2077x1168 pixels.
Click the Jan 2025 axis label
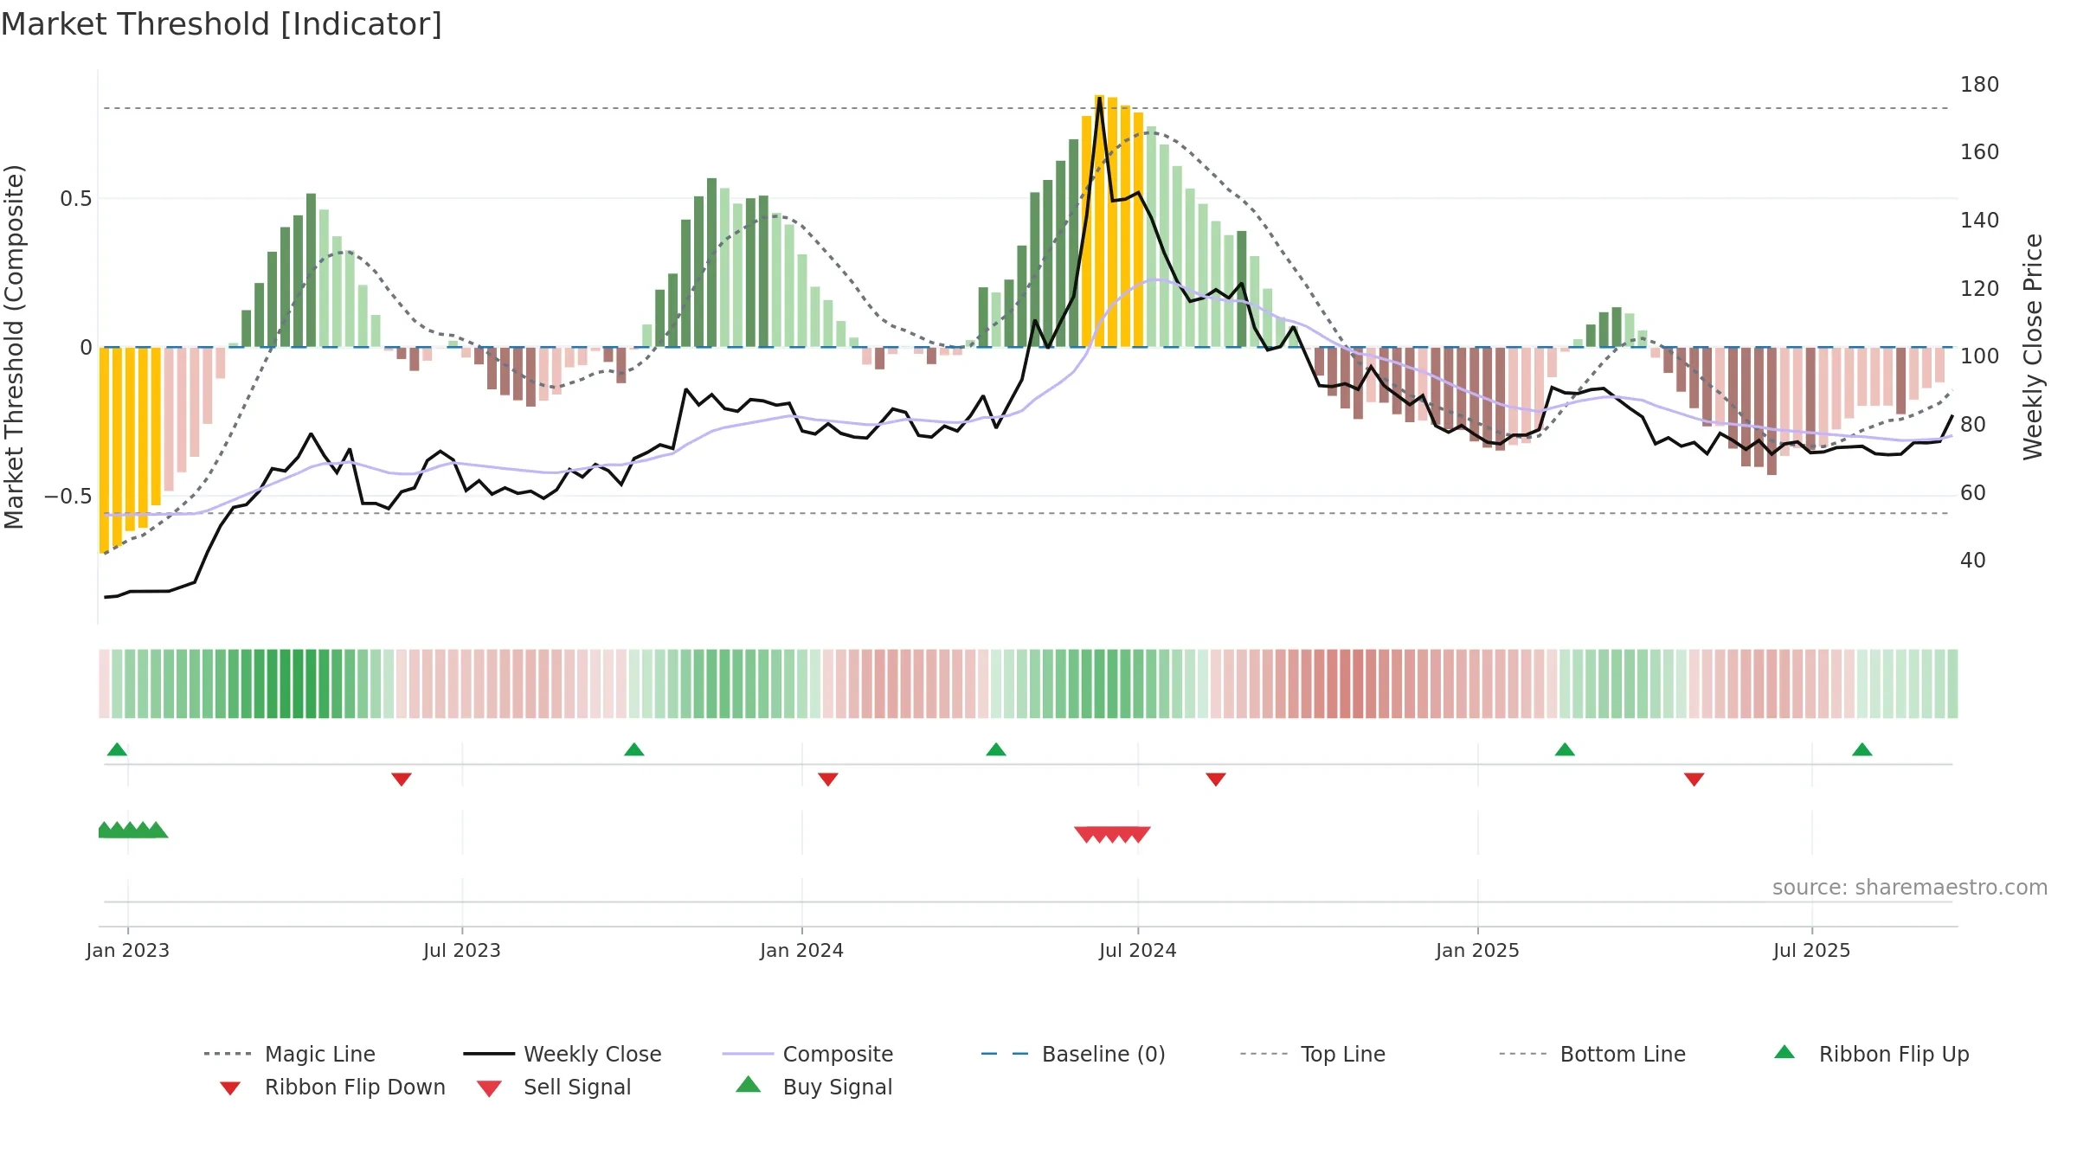1477,950
